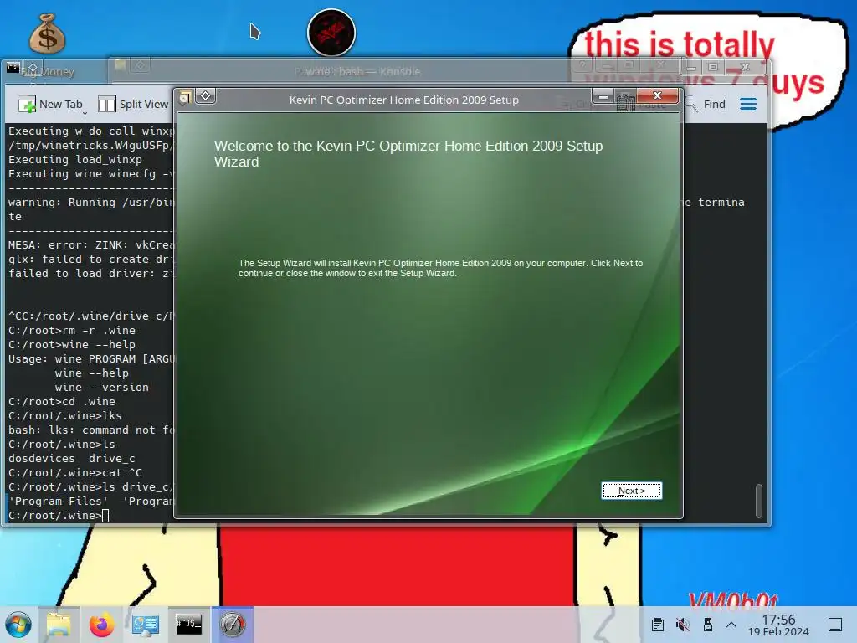Click the clock showing 17:56
The height and width of the screenshot is (643, 857).
pos(778,625)
